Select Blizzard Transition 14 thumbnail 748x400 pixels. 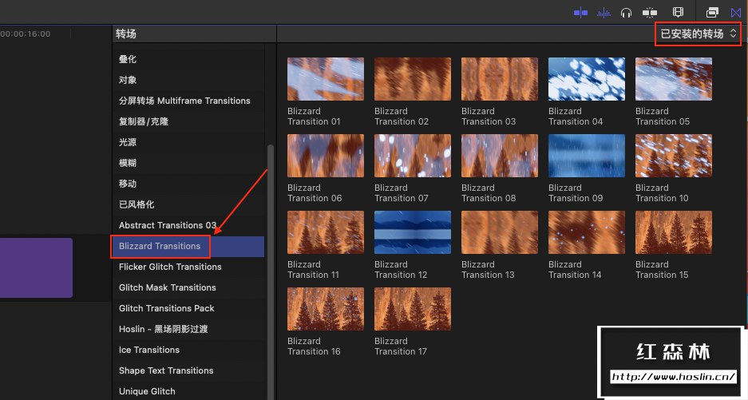pyautogui.click(x=586, y=232)
